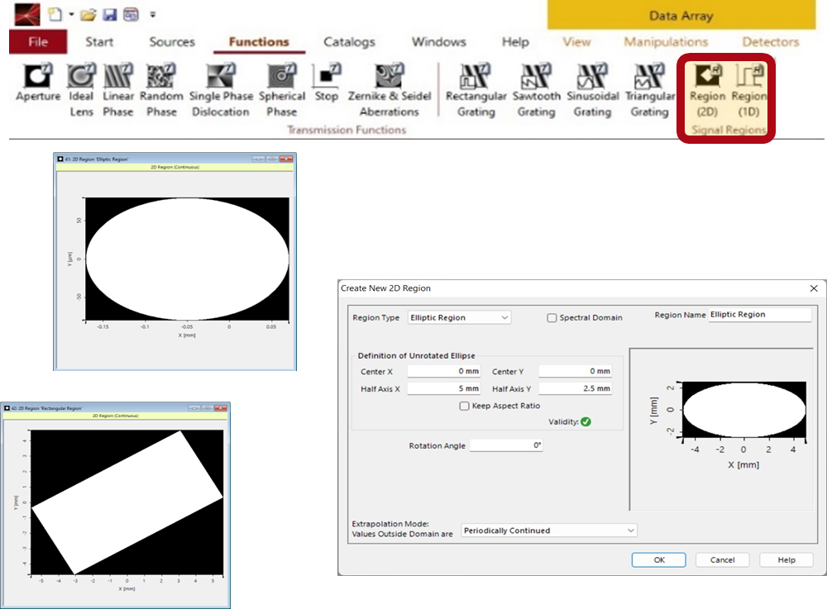Confirm the dialog with OK

click(x=659, y=560)
